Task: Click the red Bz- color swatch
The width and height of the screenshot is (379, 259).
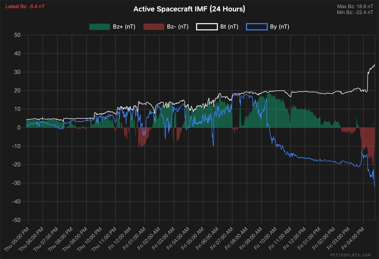Action: (153, 27)
